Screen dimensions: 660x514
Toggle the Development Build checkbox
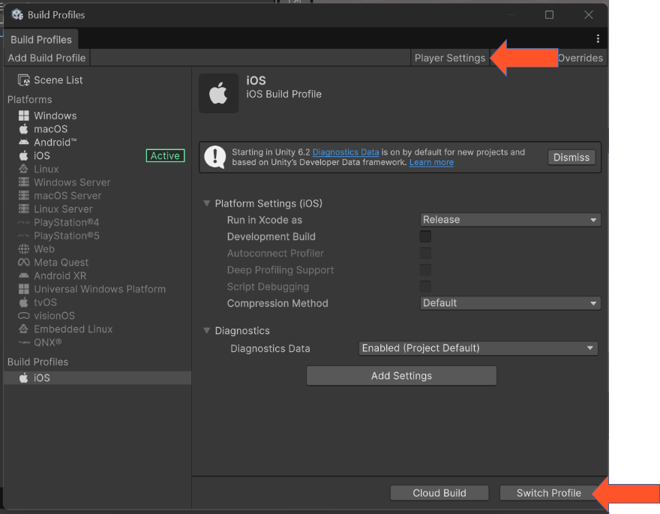coord(425,236)
